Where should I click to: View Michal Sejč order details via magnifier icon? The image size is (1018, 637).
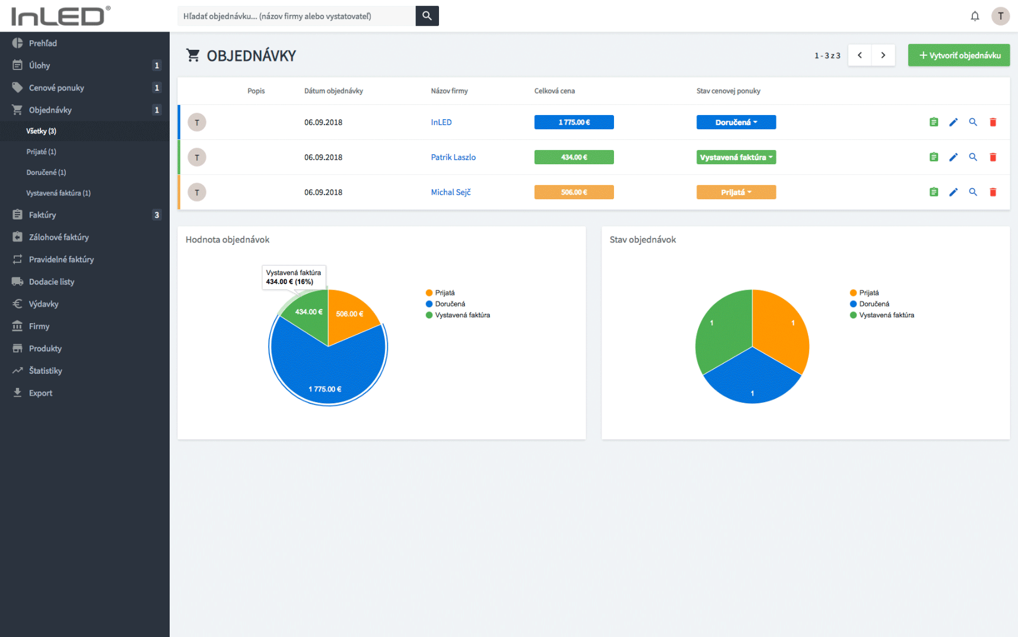coord(973,192)
